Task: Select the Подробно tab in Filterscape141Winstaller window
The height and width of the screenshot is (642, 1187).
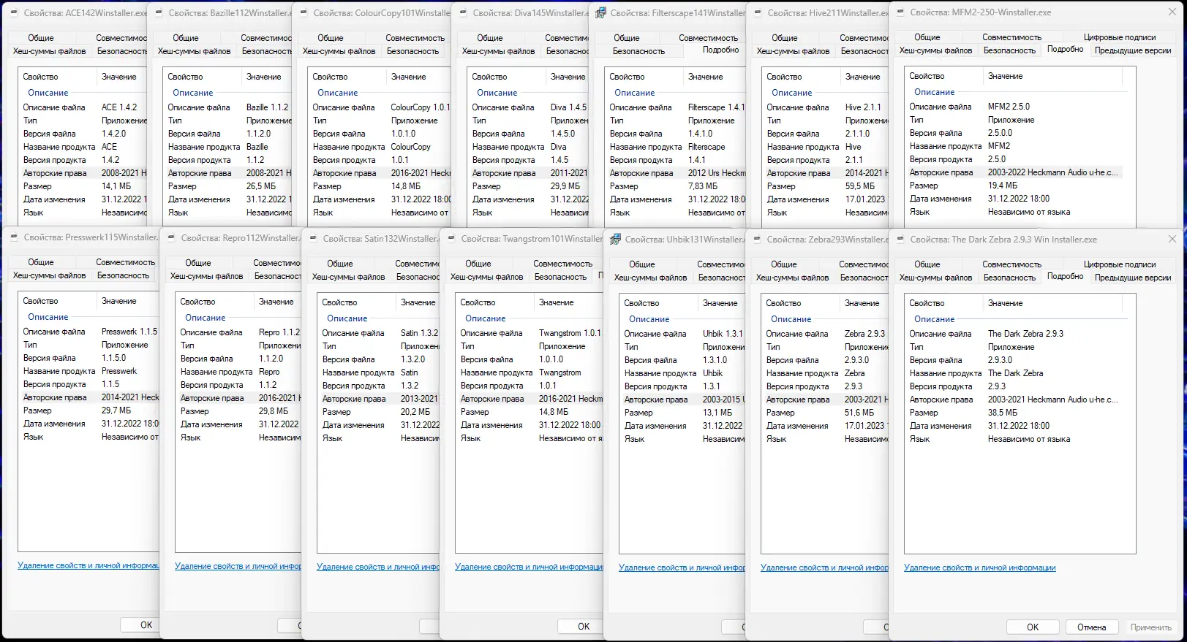Action: coord(720,50)
